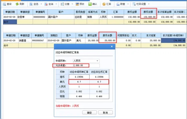This screenshot has height=119, width=187.
Task: Click the 全选 select-all icon
Action: point(31,4)
